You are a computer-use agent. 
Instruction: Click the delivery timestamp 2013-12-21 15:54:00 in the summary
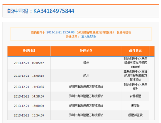pos(61,32)
